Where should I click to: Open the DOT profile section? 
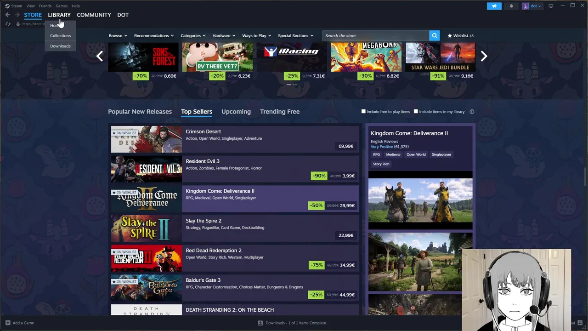coord(123,15)
